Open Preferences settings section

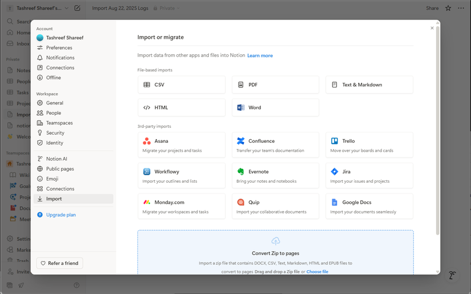tap(59, 48)
